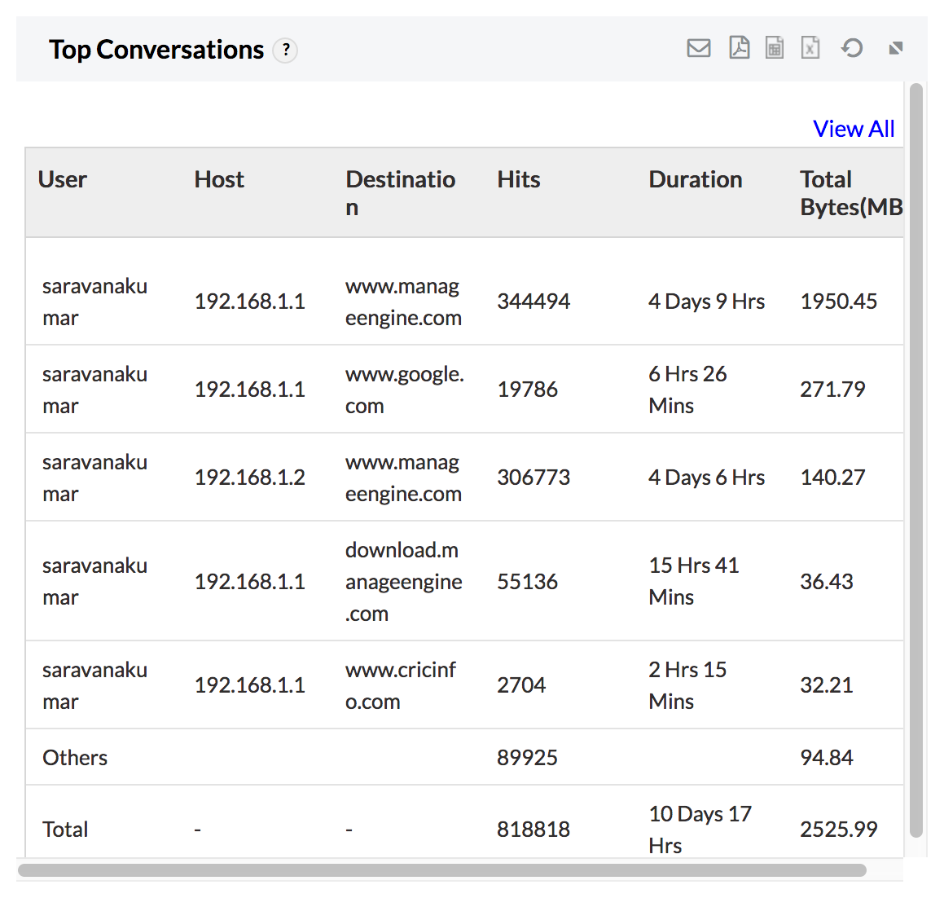944x898 pixels.
Task: Export report as Excel file
Action: point(810,49)
